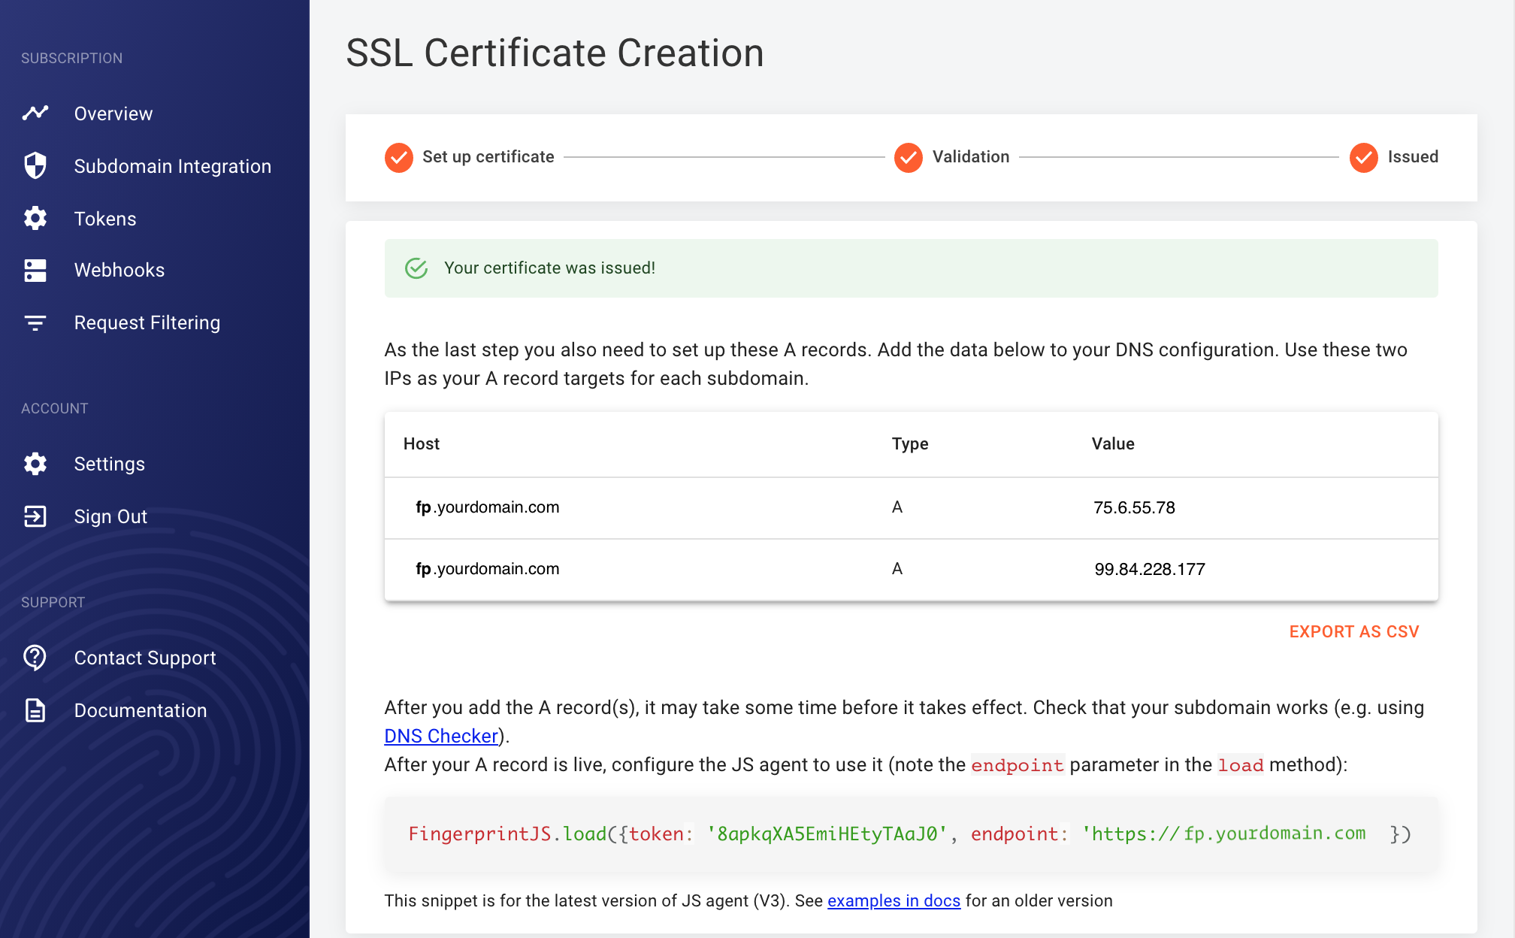The width and height of the screenshot is (1515, 938).
Task: Open Documentation from sidebar
Action: point(141,710)
